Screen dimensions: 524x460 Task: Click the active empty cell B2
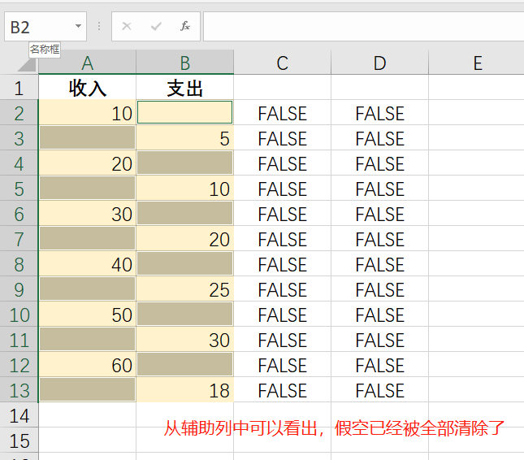pos(184,112)
